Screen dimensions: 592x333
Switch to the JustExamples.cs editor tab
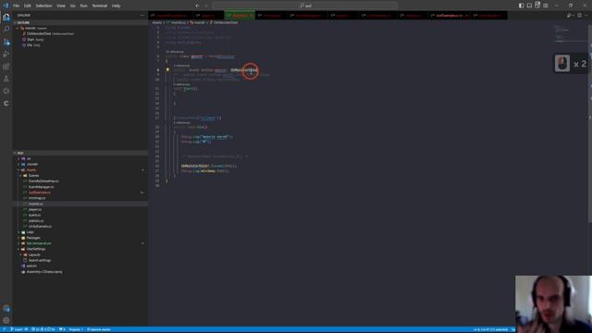click(450, 16)
